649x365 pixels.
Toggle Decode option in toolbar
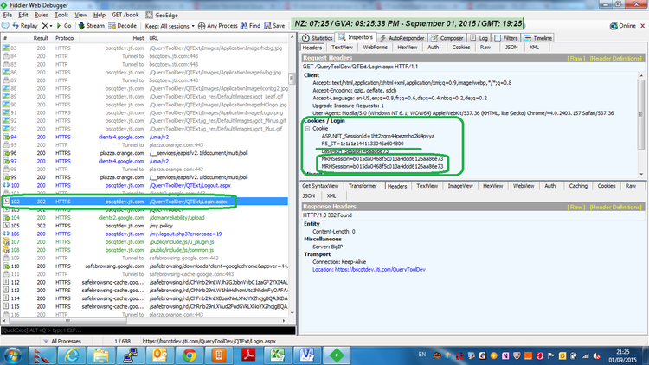[x=123, y=26]
